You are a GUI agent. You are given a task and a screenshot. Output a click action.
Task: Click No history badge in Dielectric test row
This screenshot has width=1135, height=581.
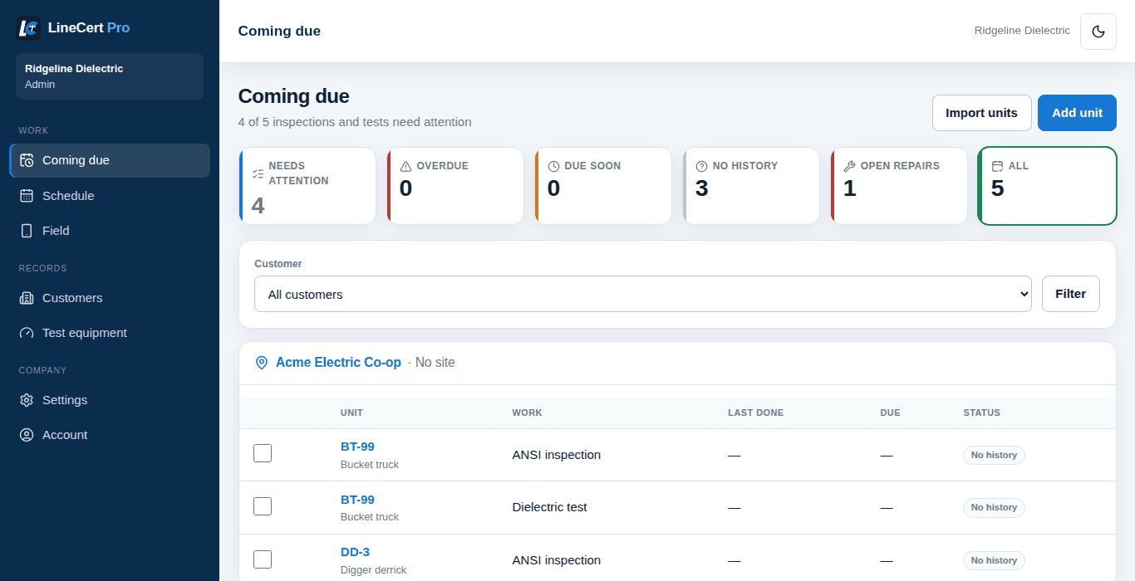pos(994,507)
